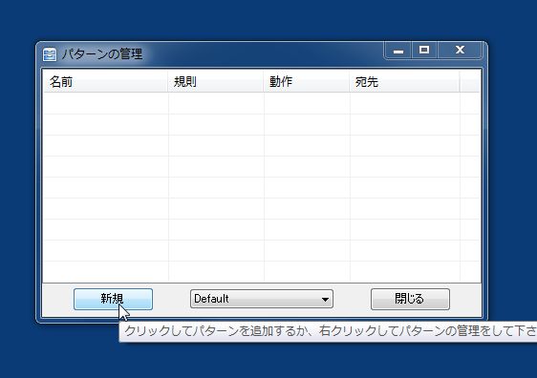Click the 宛先 column header
This screenshot has width=537, height=378.
point(404,81)
